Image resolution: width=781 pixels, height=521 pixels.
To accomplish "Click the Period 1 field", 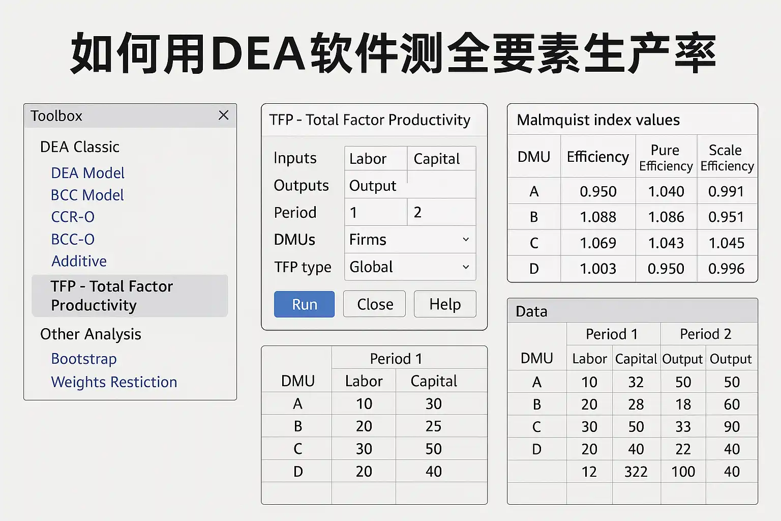I will point(376,212).
